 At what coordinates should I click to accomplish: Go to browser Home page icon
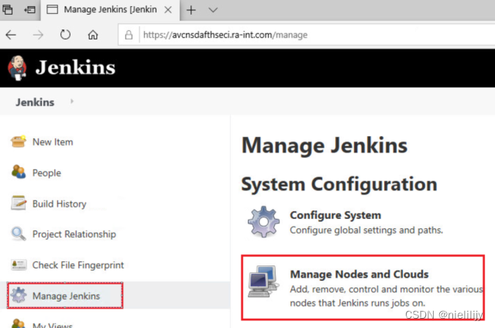click(93, 34)
